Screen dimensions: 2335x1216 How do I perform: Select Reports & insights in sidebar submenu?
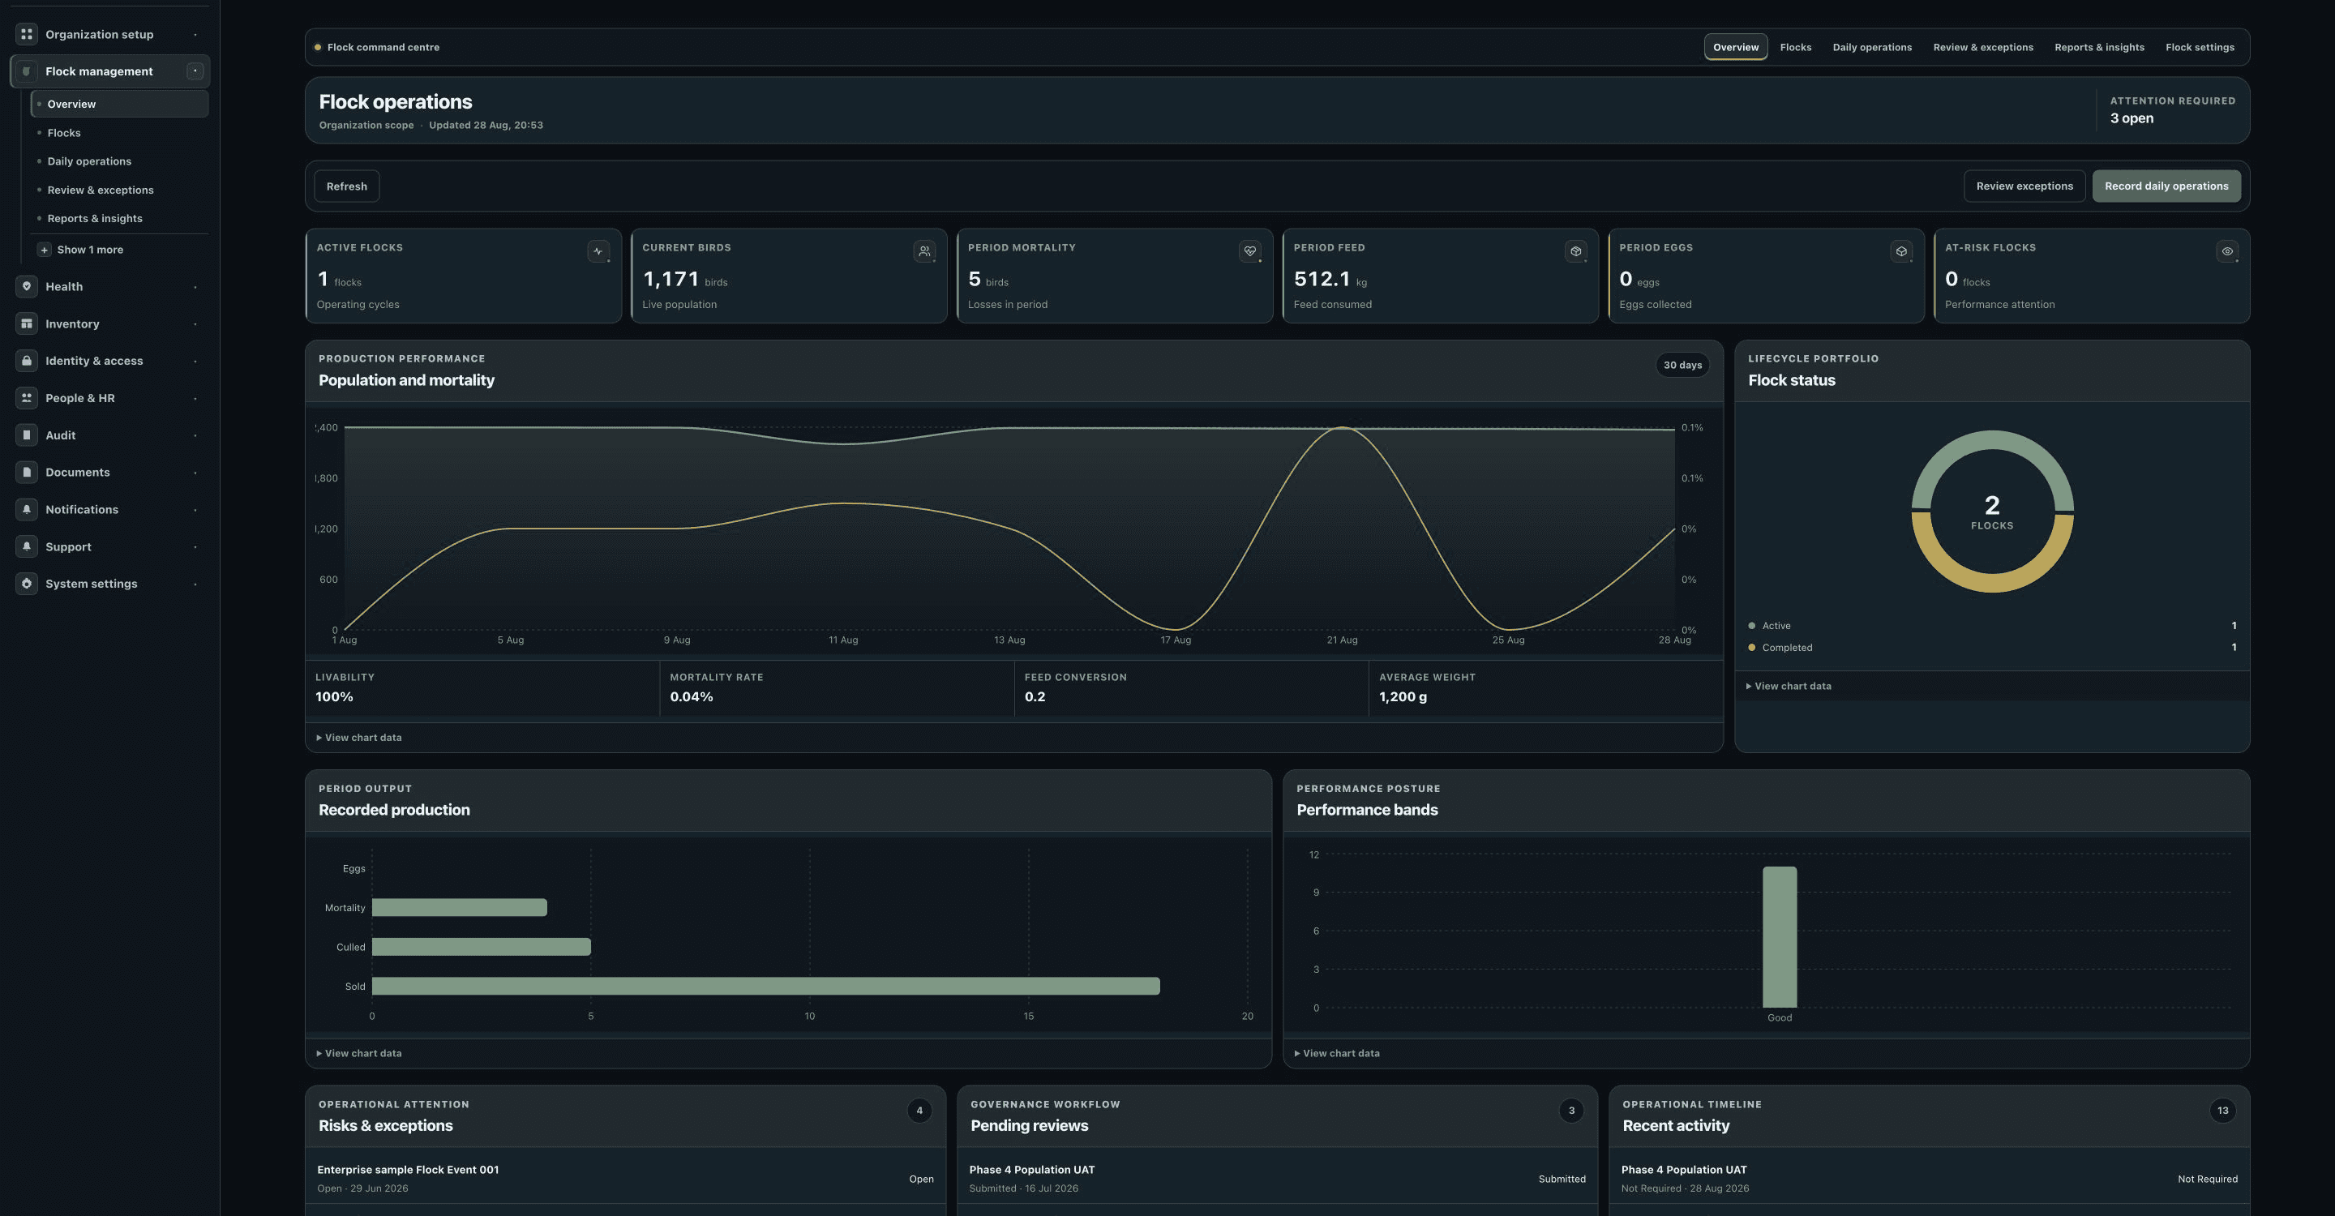118,218
